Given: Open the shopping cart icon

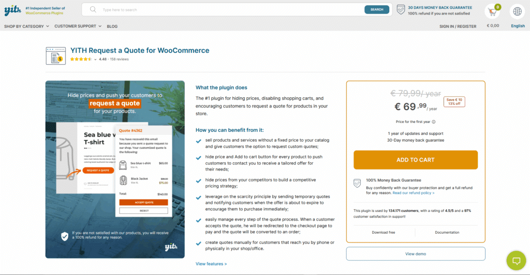Looking at the screenshot, I should (x=492, y=11).
